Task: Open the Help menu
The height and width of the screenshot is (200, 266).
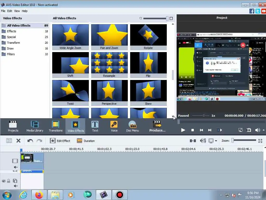Action: coord(25,11)
